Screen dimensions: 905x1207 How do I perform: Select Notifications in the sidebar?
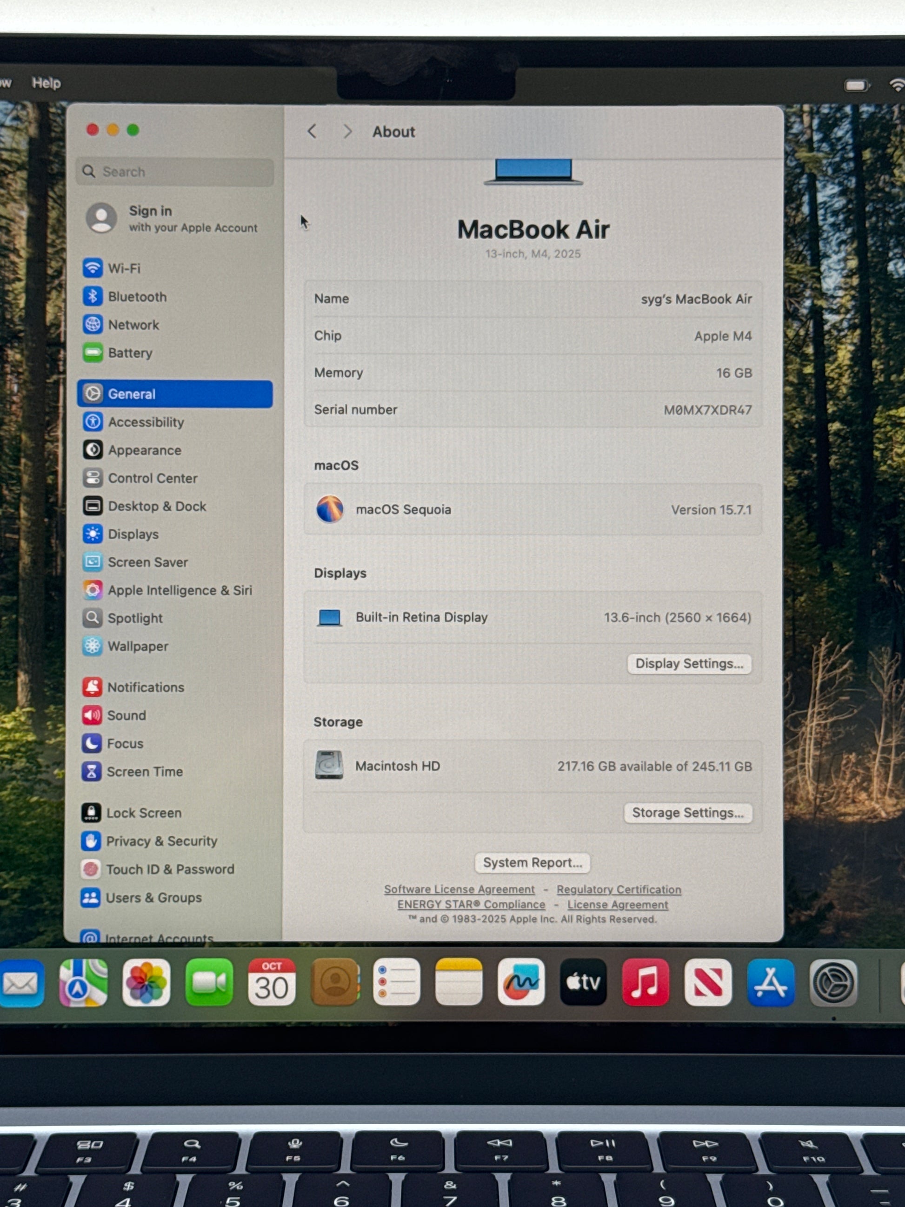(146, 687)
